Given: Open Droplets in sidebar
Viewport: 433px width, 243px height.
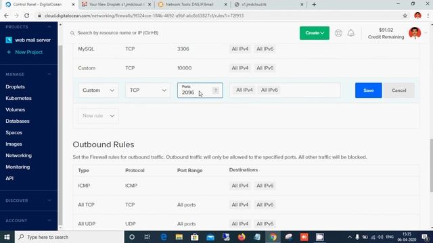Looking at the screenshot, I should click(x=15, y=87).
